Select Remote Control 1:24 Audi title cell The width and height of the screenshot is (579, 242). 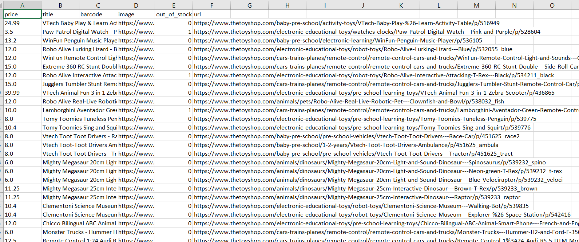pos(79,239)
